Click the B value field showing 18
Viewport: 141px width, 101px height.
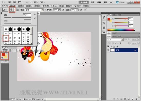[x=131, y=26]
